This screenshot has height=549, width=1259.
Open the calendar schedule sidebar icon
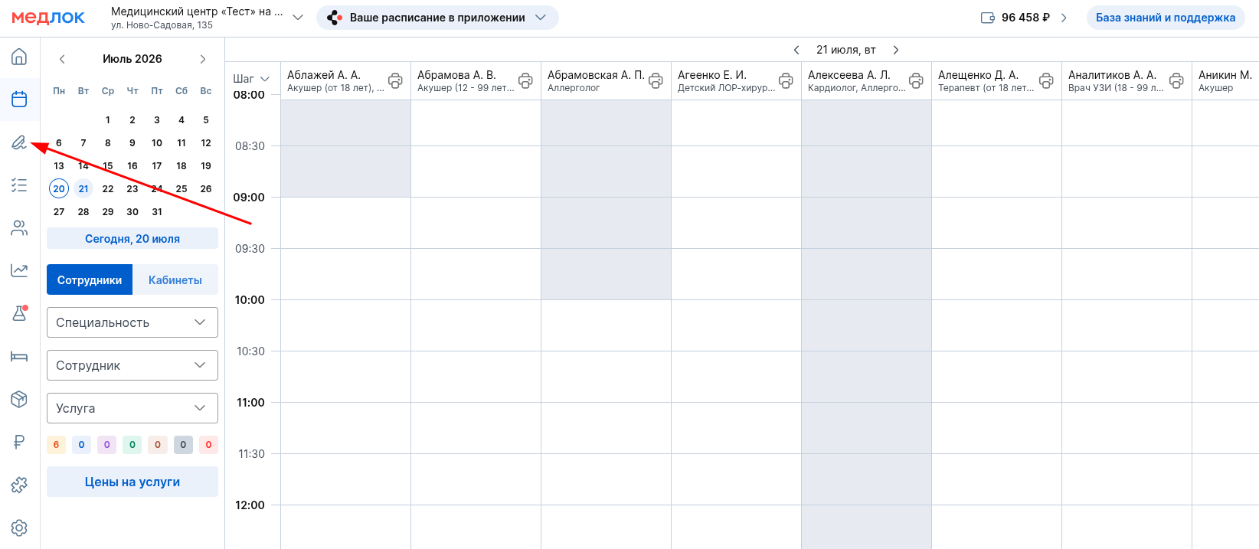[x=19, y=99]
